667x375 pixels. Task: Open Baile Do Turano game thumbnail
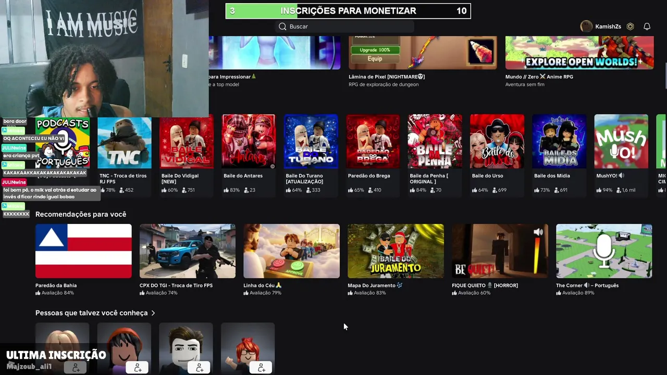pyautogui.click(x=311, y=142)
